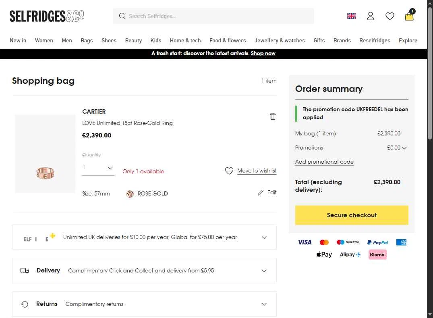Click the Shop now banner link

click(x=263, y=53)
